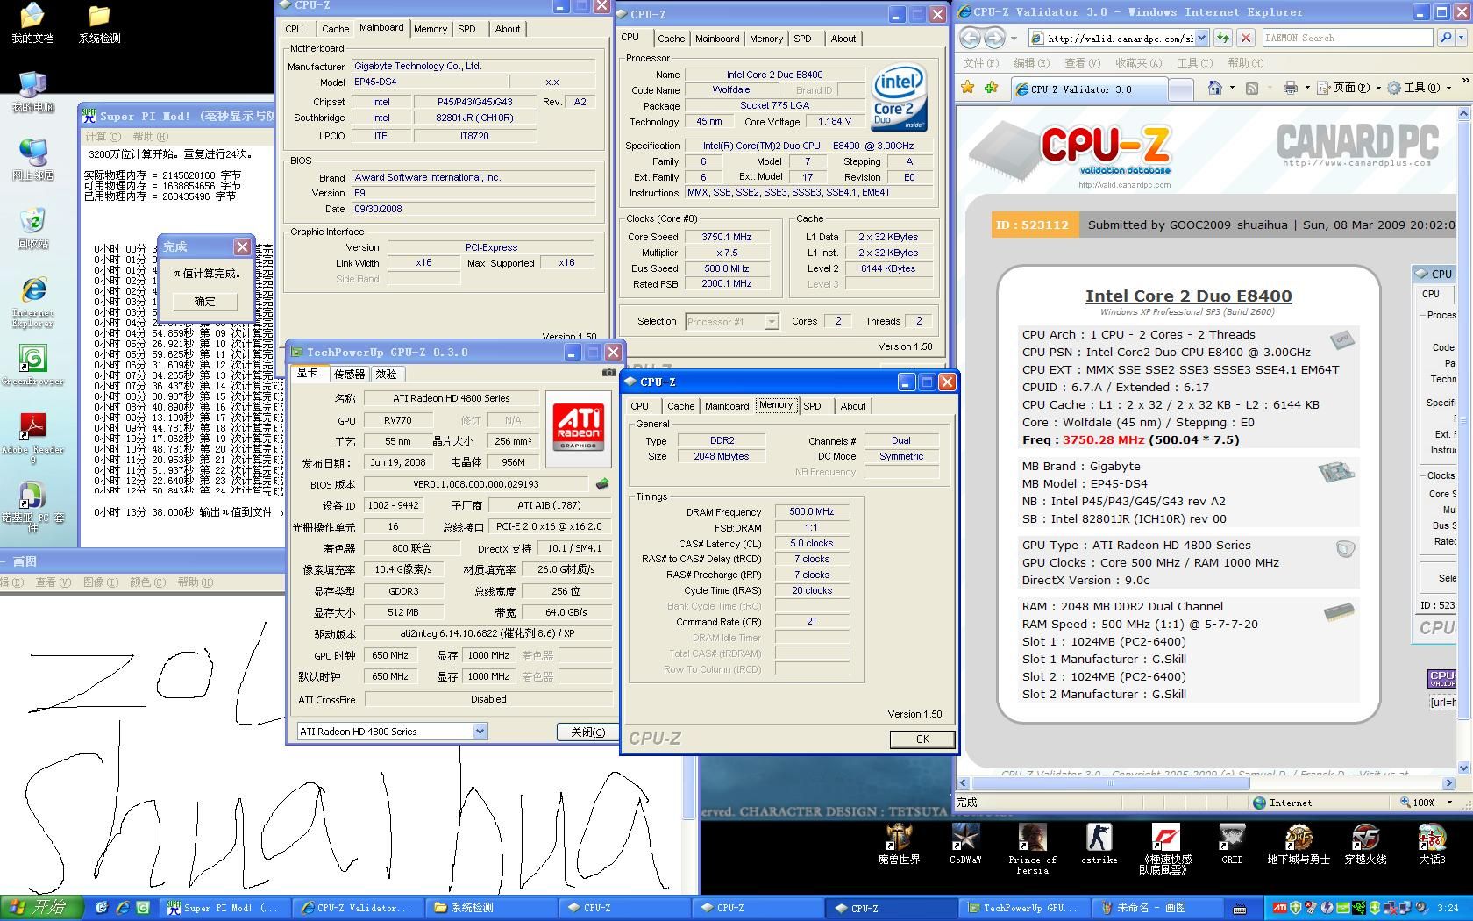The width and height of the screenshot is (1473, 921).
Task: Open the 帮助 menu in the Paint window
Action: (194, 582)
